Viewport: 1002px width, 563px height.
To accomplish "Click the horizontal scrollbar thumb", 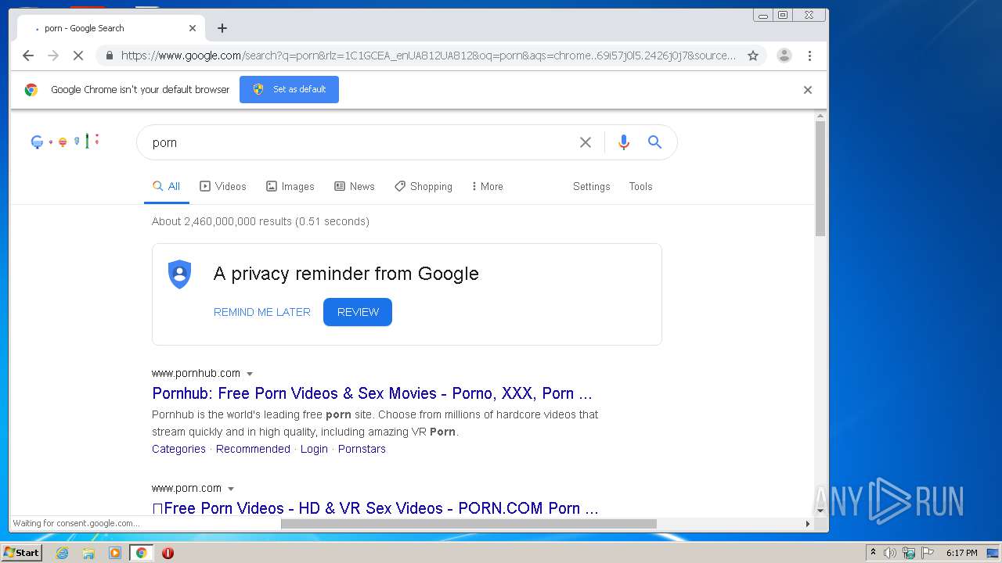I will (x=468, y=523).
